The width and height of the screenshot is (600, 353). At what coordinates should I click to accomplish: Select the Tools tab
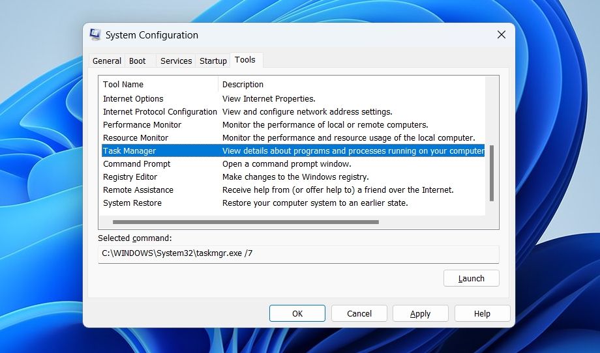tap(245, 60)
